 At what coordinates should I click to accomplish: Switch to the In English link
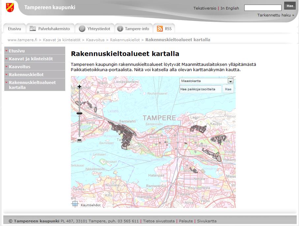pos(229,8)
